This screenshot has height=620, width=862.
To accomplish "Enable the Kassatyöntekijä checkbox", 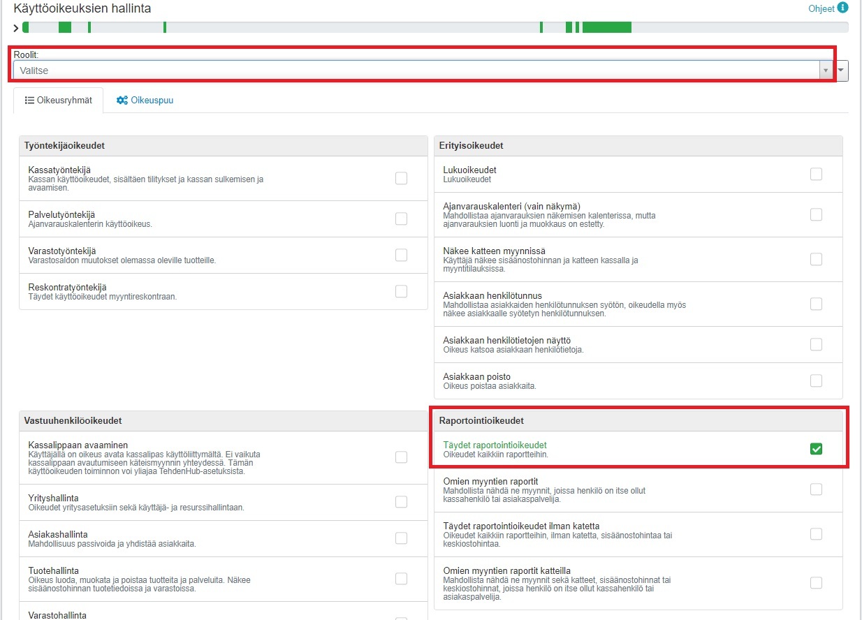I will (401, 178).
